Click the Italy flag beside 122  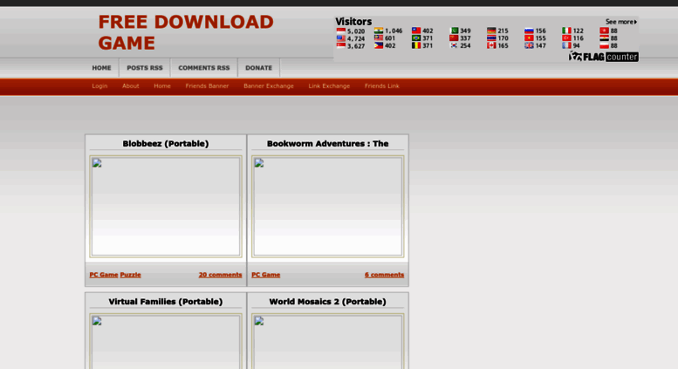tap(566, 31)
